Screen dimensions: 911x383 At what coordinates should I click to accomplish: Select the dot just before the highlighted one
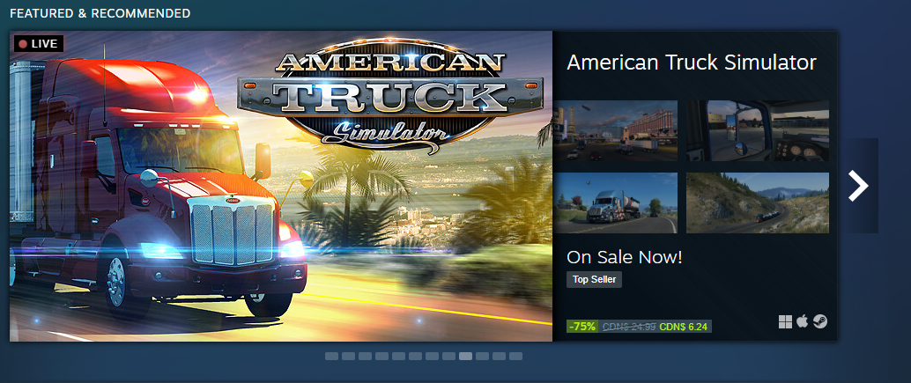(x=448, y=357)
